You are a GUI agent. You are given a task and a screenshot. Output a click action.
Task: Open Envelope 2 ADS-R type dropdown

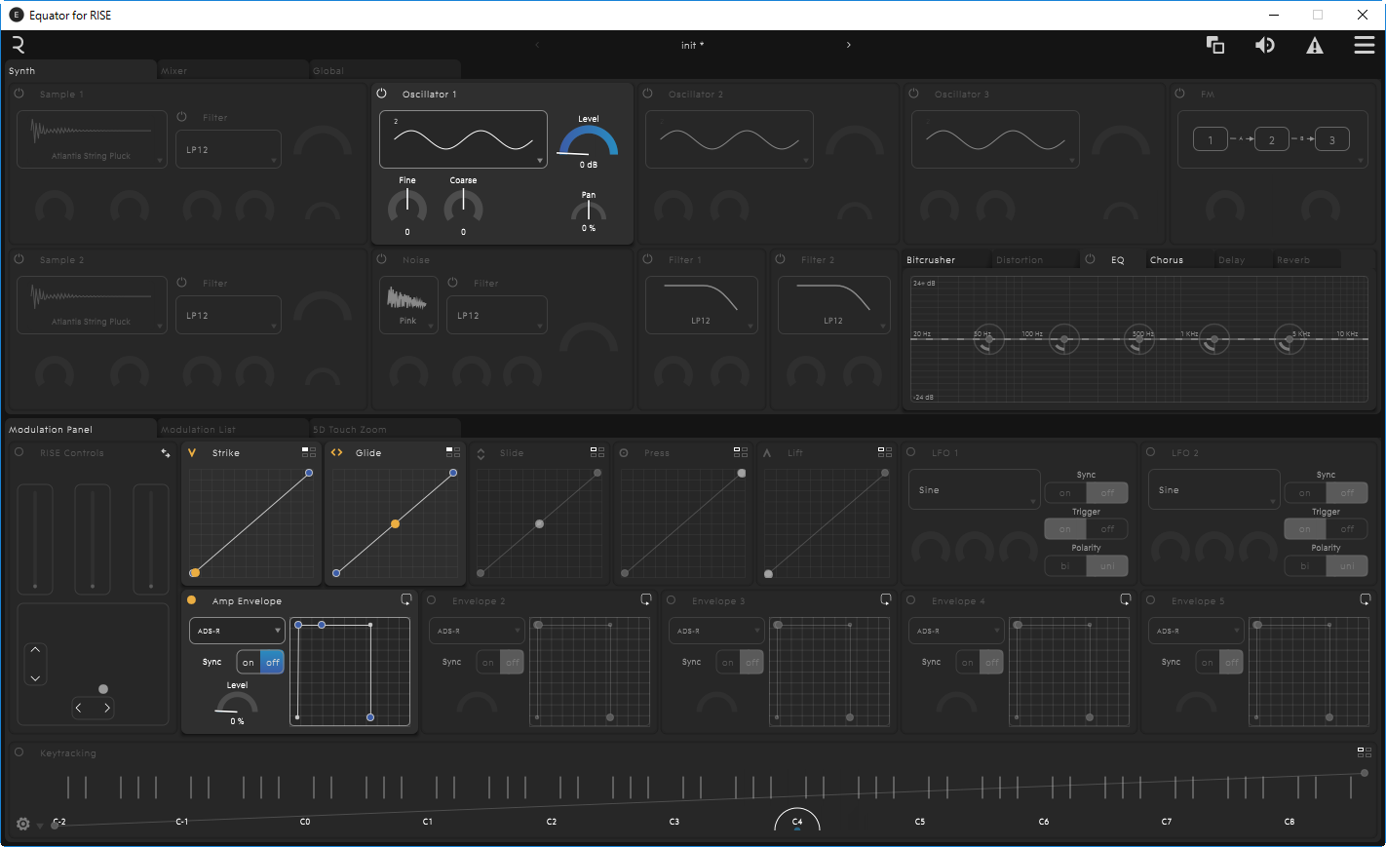(x=477, y=631)
